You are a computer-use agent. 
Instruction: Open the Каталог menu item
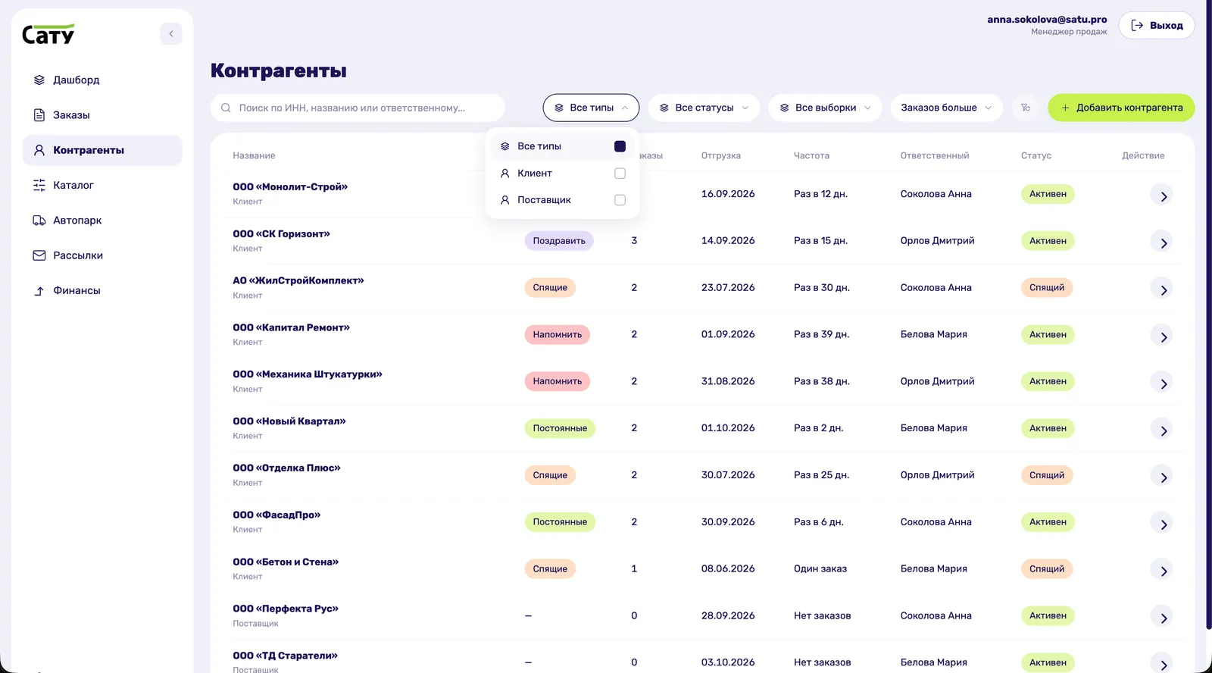[102, 185]
